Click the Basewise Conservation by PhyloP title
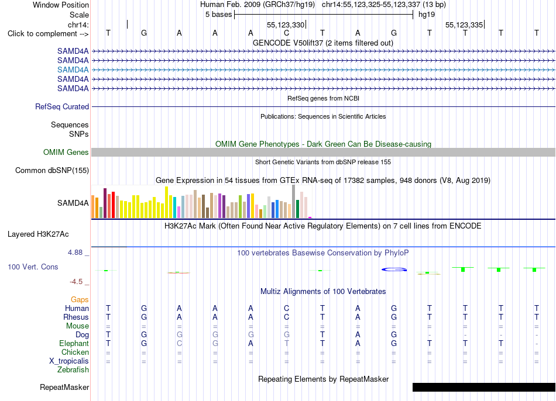 point(323,253)
